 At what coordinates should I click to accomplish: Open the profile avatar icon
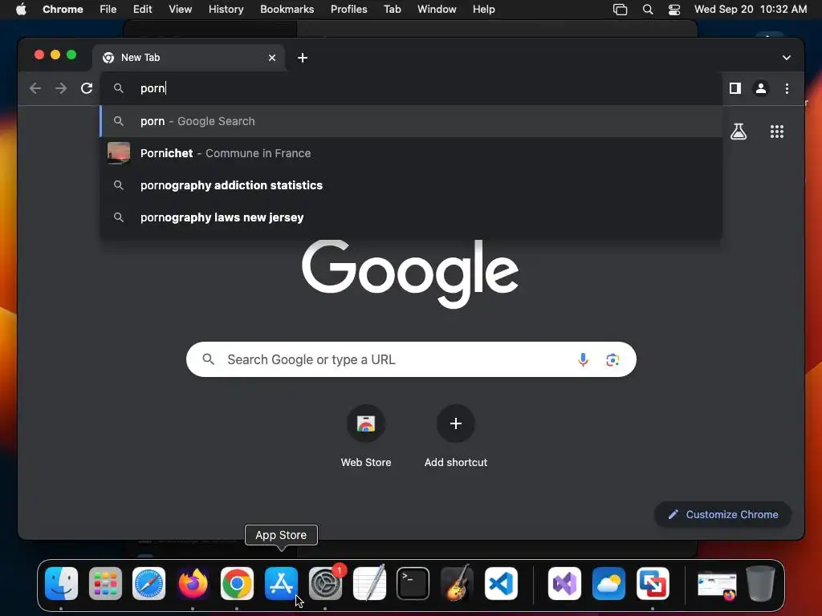click(761, 88)
